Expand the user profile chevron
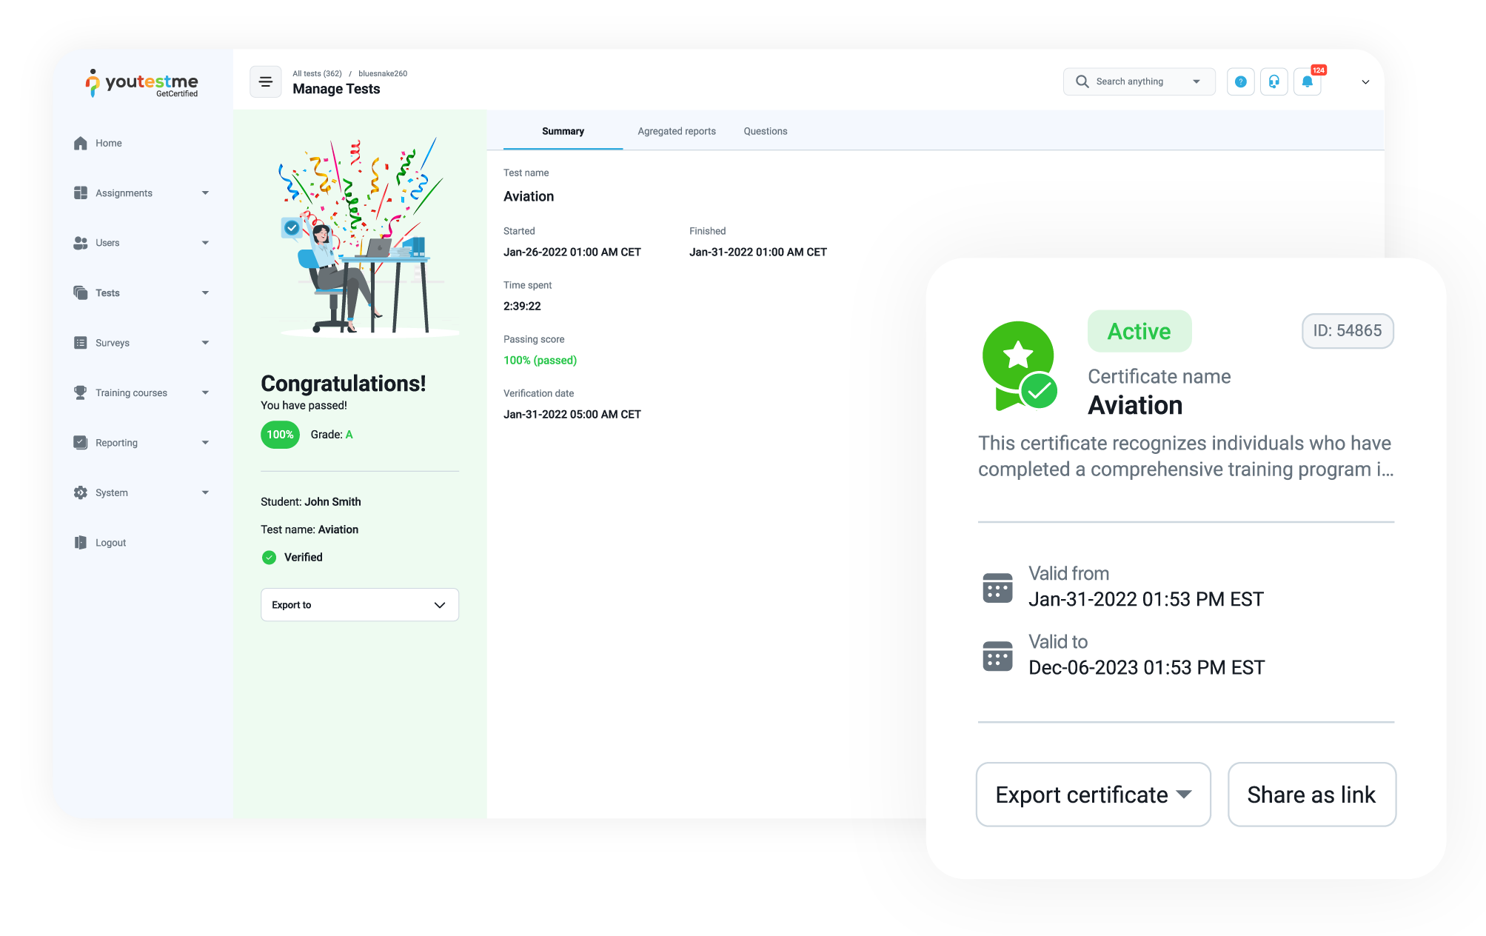Image resolution: width=1486 pixels, height=936 pixels. point(1365,82)
